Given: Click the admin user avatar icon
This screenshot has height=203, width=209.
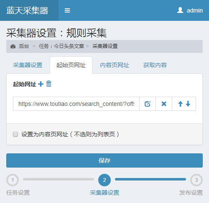Looking at the screenshot, I should click(180, 10).
